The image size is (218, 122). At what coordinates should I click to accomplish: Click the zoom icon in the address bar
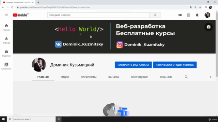tap(196, 7)
